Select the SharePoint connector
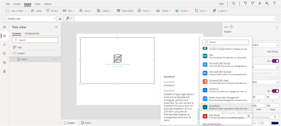The width and height of the screenshot is (281, 126). point(226,107)
